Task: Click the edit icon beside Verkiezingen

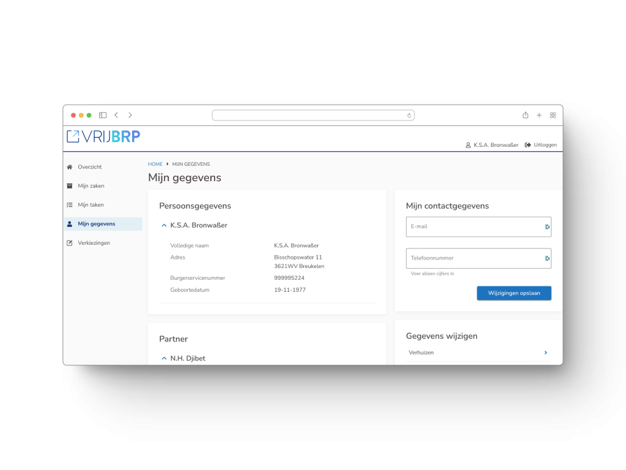Action: click(70, 243)
